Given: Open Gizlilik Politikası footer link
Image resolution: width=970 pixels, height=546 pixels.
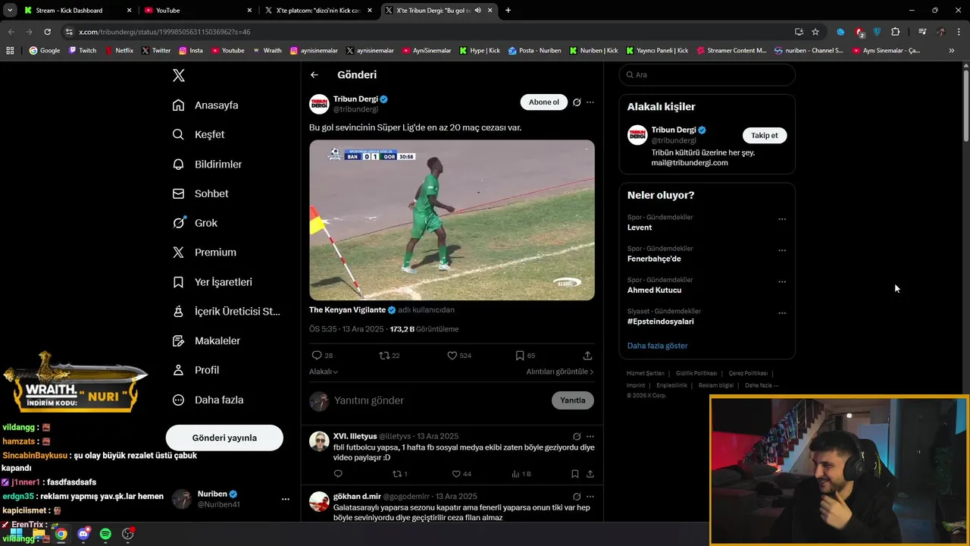Looking at the screenshot, I should click(696, 373).
